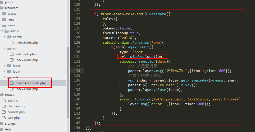Select the storage folder in the sidebar
Image resolution: width=255 pixels, height=132 pixels.
coord(10,124)
